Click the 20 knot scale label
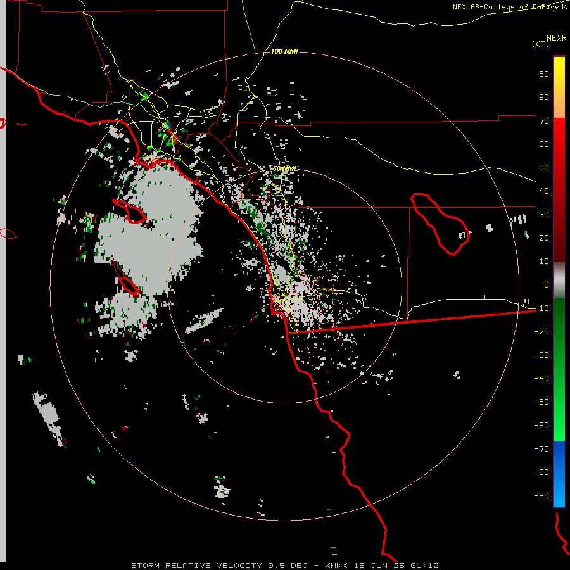 tap(544, 237)
